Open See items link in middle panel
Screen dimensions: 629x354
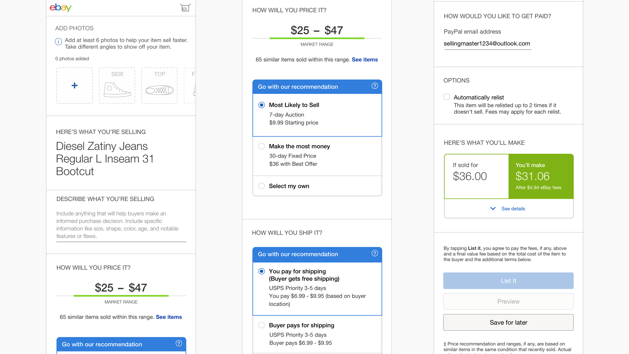click(365, 60)
